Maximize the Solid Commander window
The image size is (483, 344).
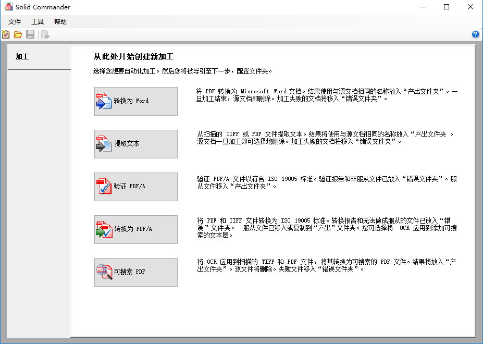447,7
